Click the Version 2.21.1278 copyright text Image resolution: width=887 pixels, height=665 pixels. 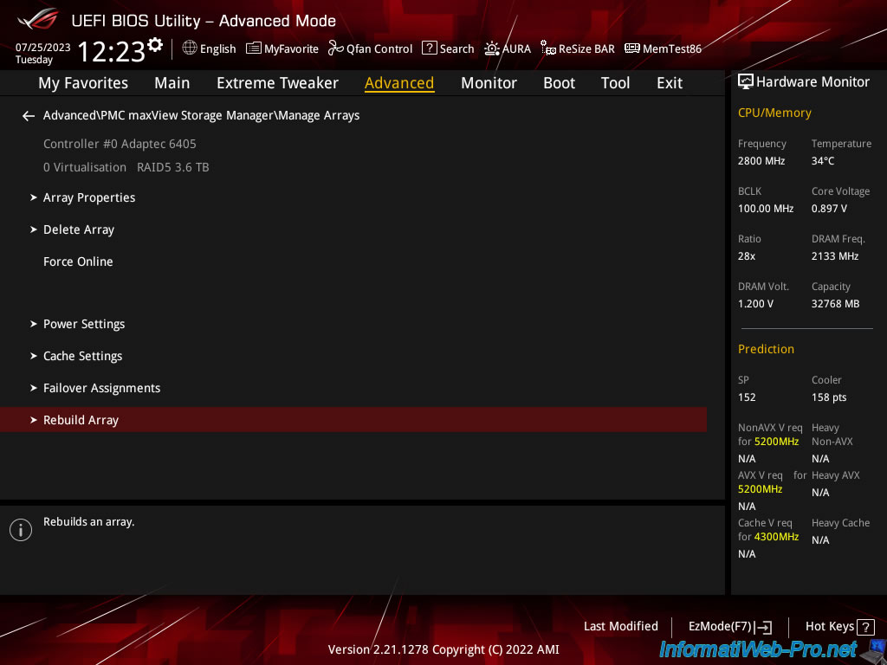(443, 649)
